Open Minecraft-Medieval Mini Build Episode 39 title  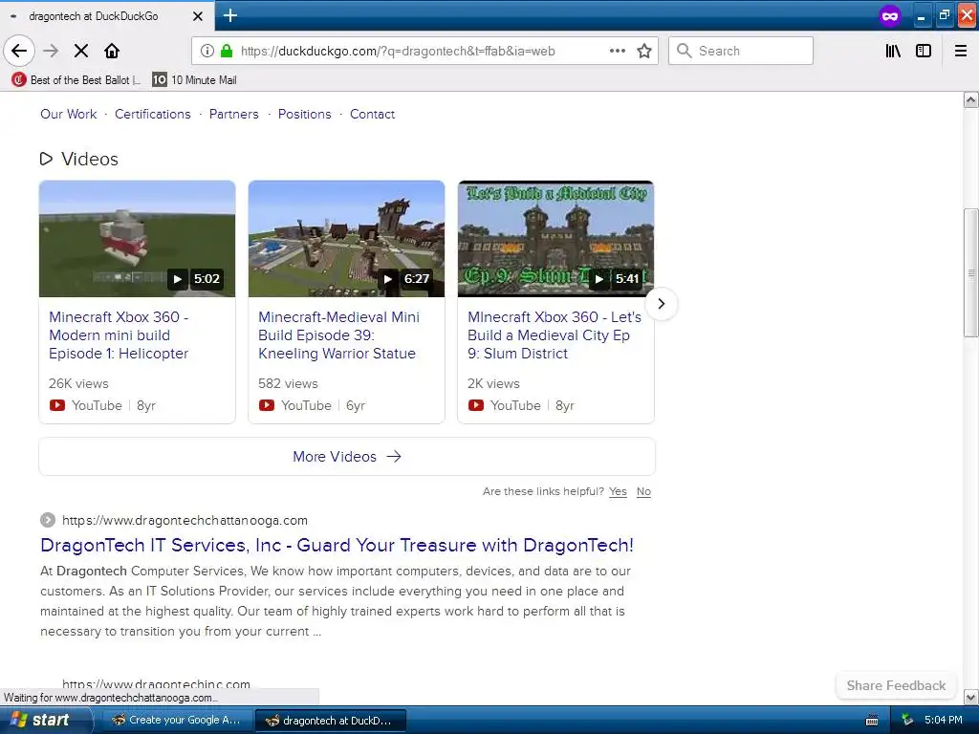[x=339, y=335]
